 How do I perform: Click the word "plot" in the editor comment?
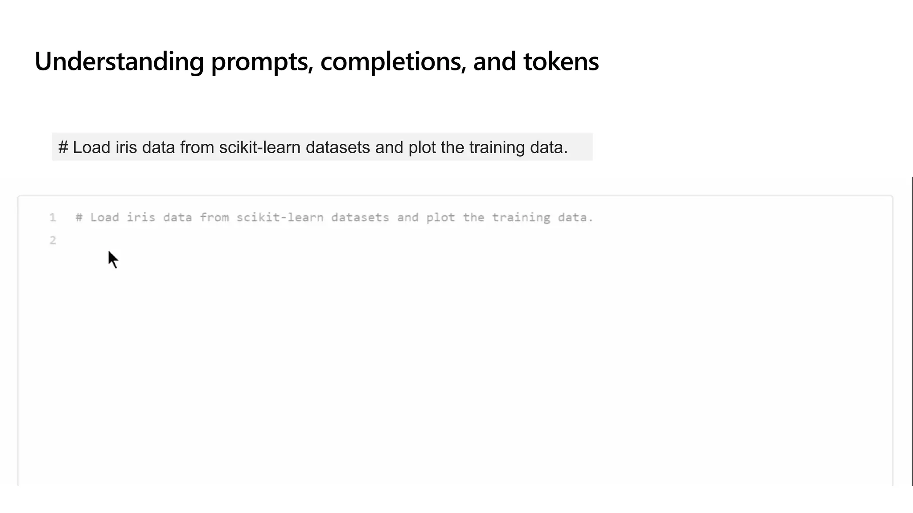point(440,218)
